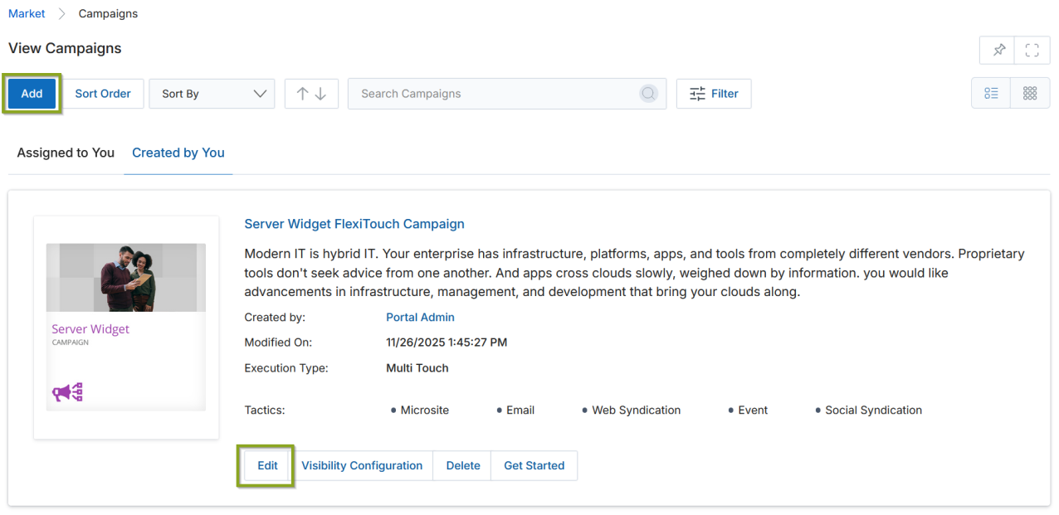Screen dimensions: 1059x515
Task: Click the Campaigns breadcrumb text
Action: point(109,13)
